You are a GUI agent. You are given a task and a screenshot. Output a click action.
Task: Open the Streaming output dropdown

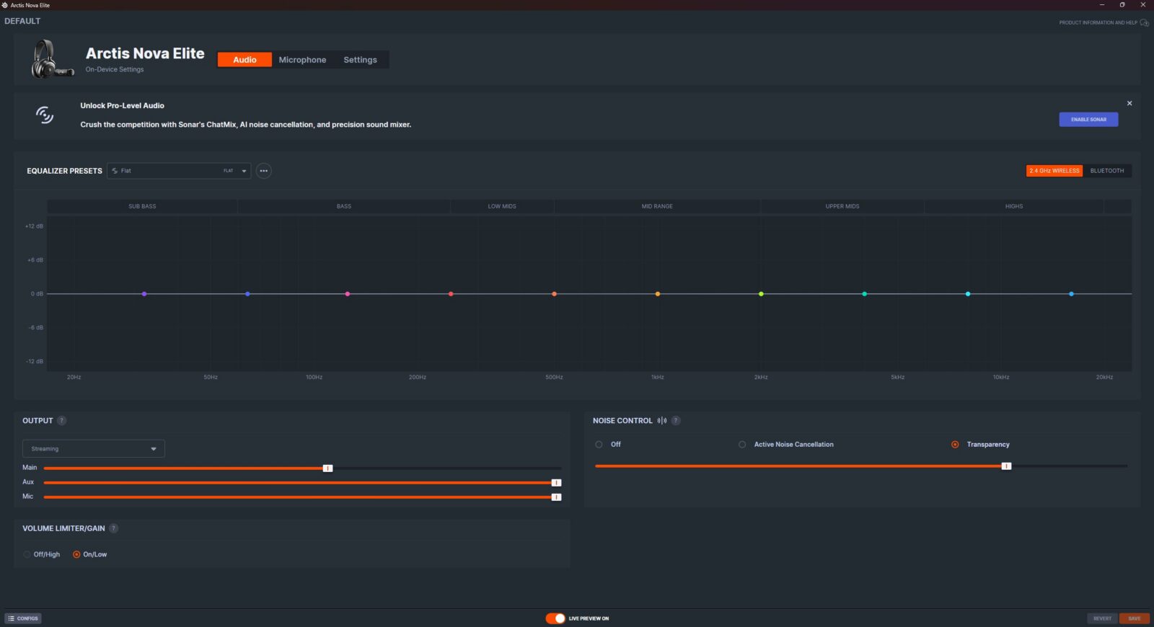(94, 449)
